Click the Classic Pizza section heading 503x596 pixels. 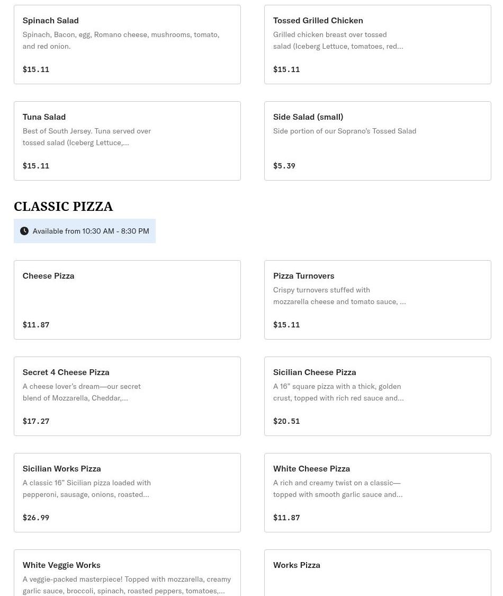pyautogui.click(x=64, y=206)
